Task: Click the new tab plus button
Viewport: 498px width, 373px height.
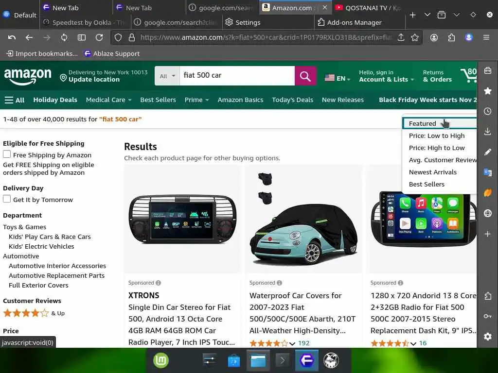Action: (412, 15)
